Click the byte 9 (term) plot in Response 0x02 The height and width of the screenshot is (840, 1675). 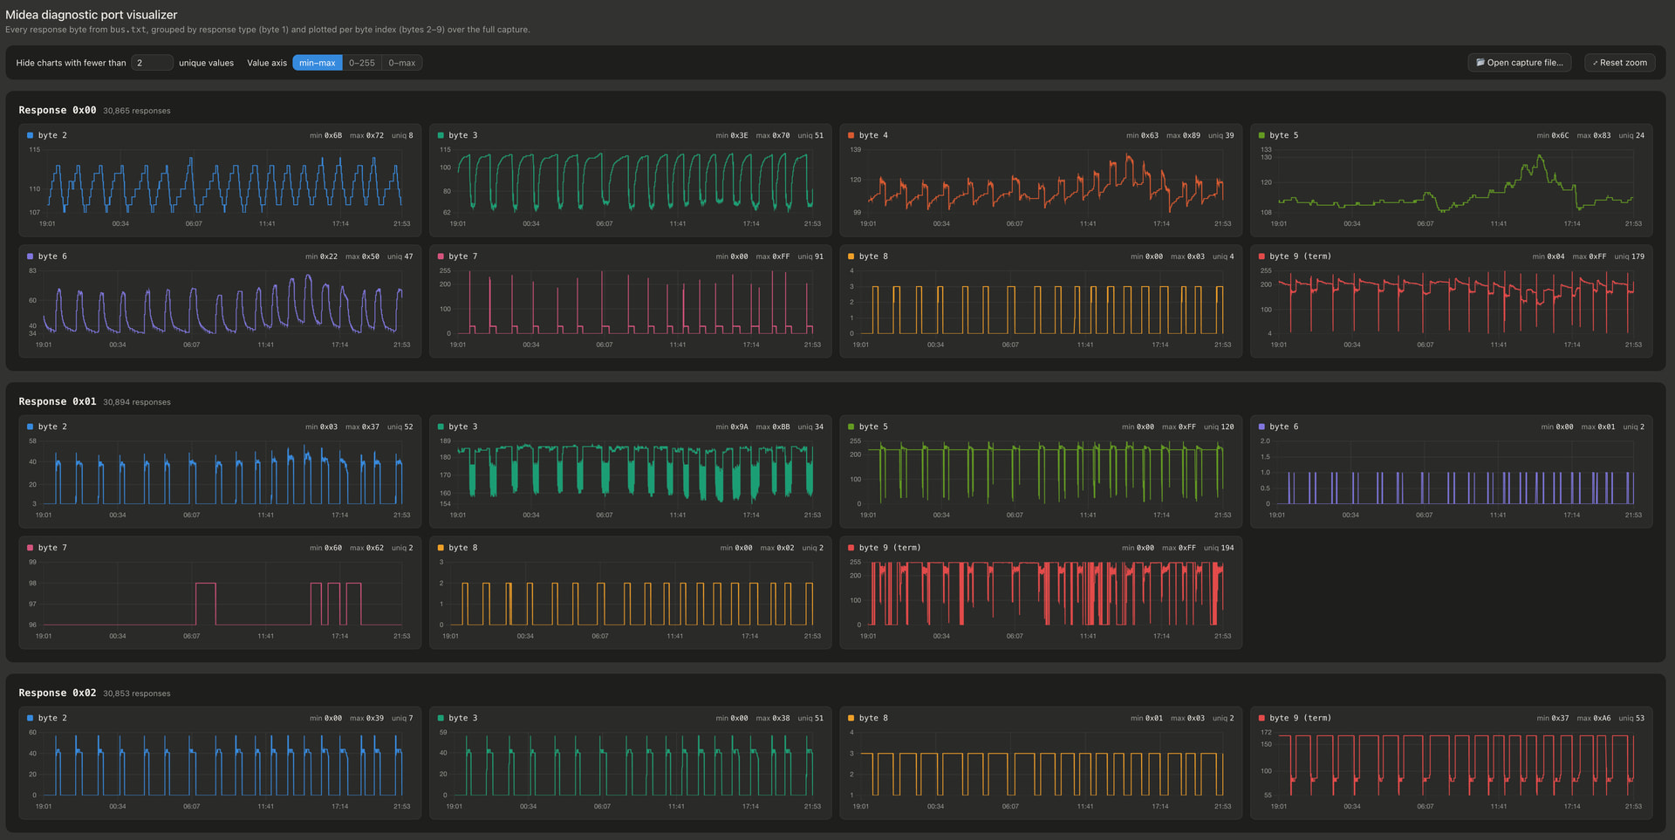1452,769
